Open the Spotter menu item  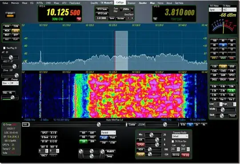pos(143,3)
